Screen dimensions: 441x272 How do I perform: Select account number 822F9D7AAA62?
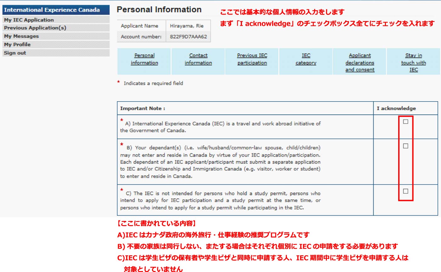(189, 36)
